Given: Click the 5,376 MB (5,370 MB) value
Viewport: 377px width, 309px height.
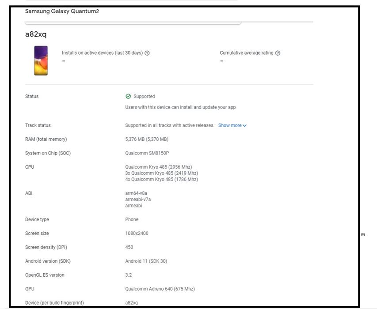Looking at the screenshot, I should pos(147,139).
